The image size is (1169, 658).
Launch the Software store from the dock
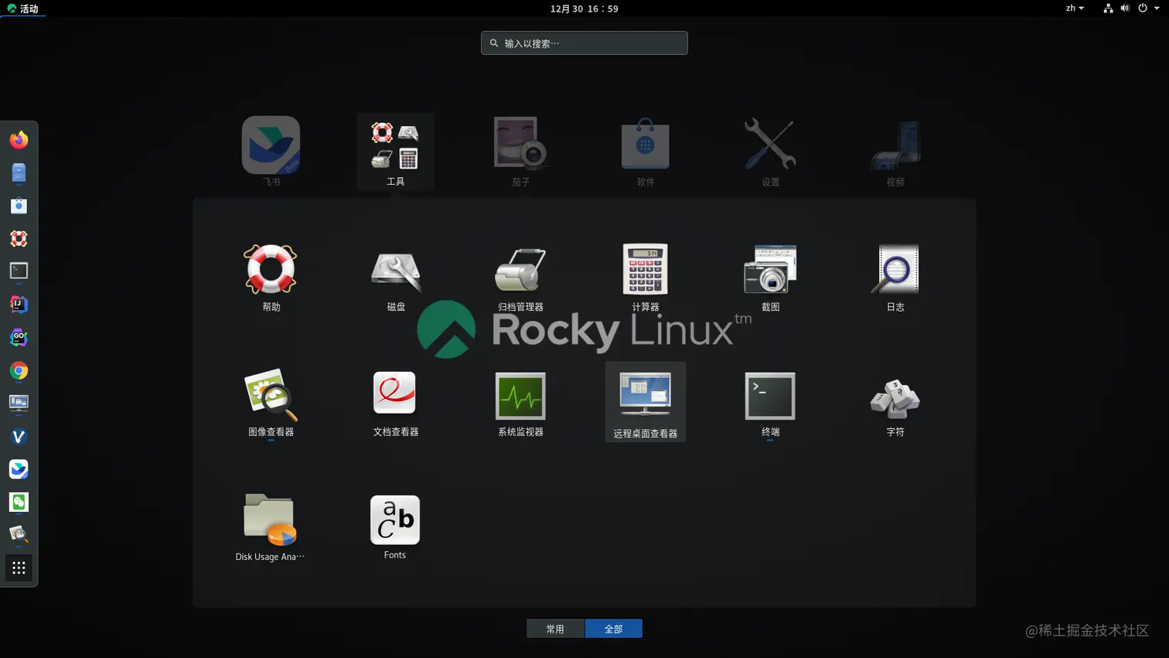19,206
